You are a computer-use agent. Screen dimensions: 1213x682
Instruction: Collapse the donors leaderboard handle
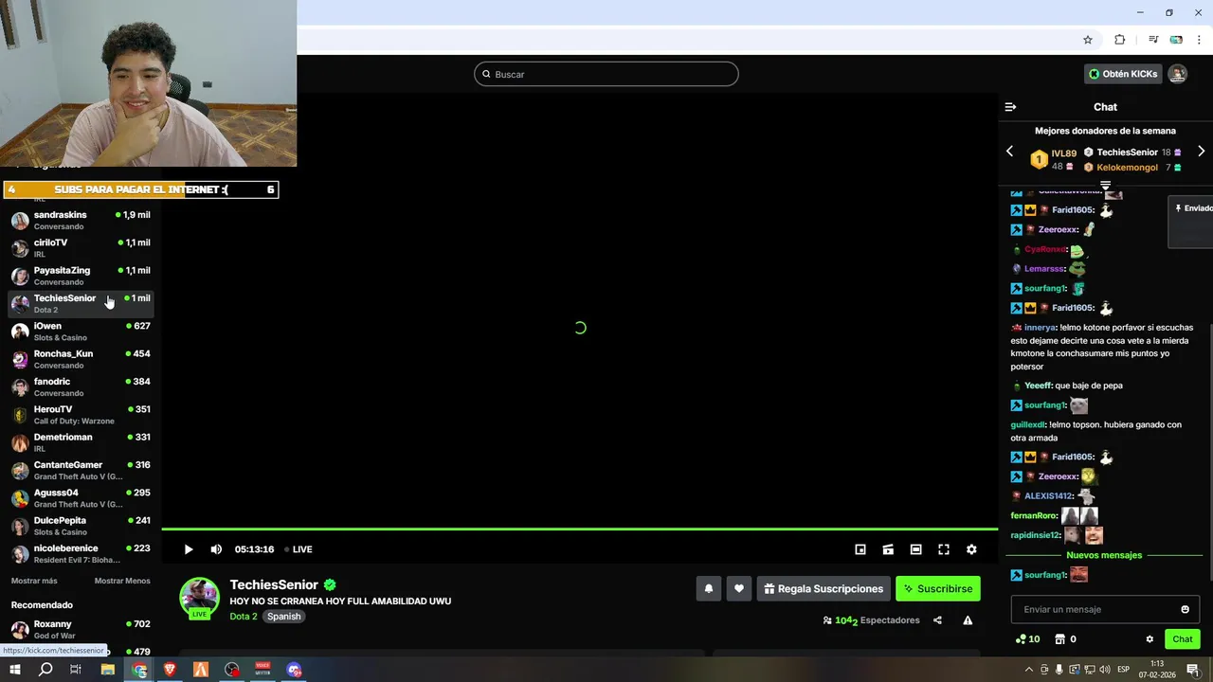click(1105, 186)
